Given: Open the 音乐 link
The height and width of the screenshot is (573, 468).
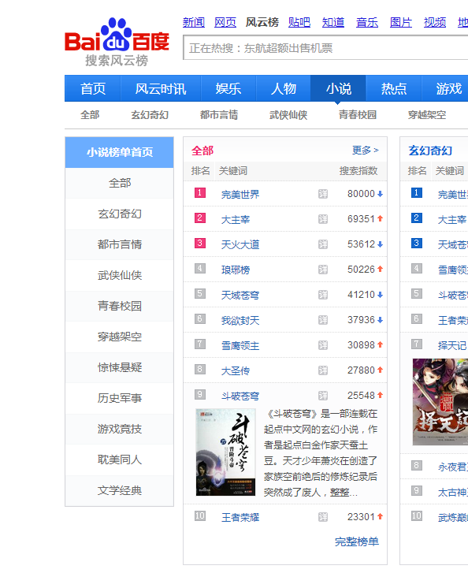Looking at the screenshot, I should [x=367, y=22].
